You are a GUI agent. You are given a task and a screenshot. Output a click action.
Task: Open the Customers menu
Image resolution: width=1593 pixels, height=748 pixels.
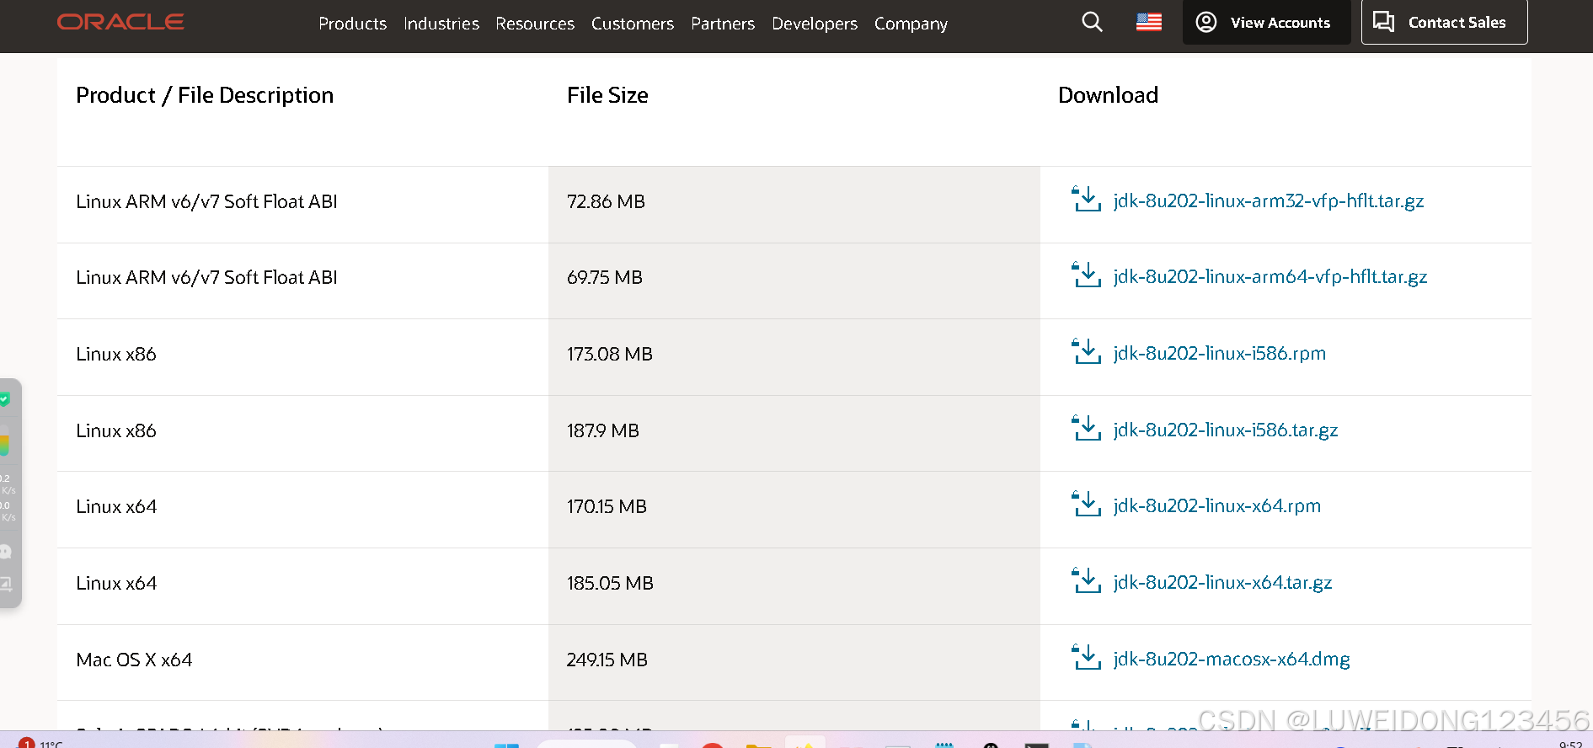[633, 24]
